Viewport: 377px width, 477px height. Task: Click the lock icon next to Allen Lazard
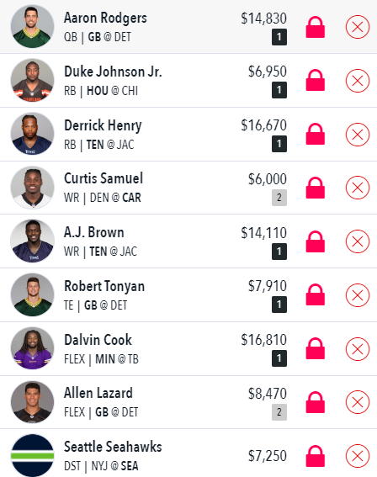point(316,402)
